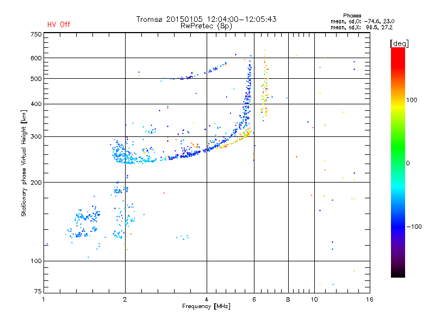This screenshot has height=326, width=435.
Task: Click the "RwPretec (8p)" subtitle
Action: 206,26
